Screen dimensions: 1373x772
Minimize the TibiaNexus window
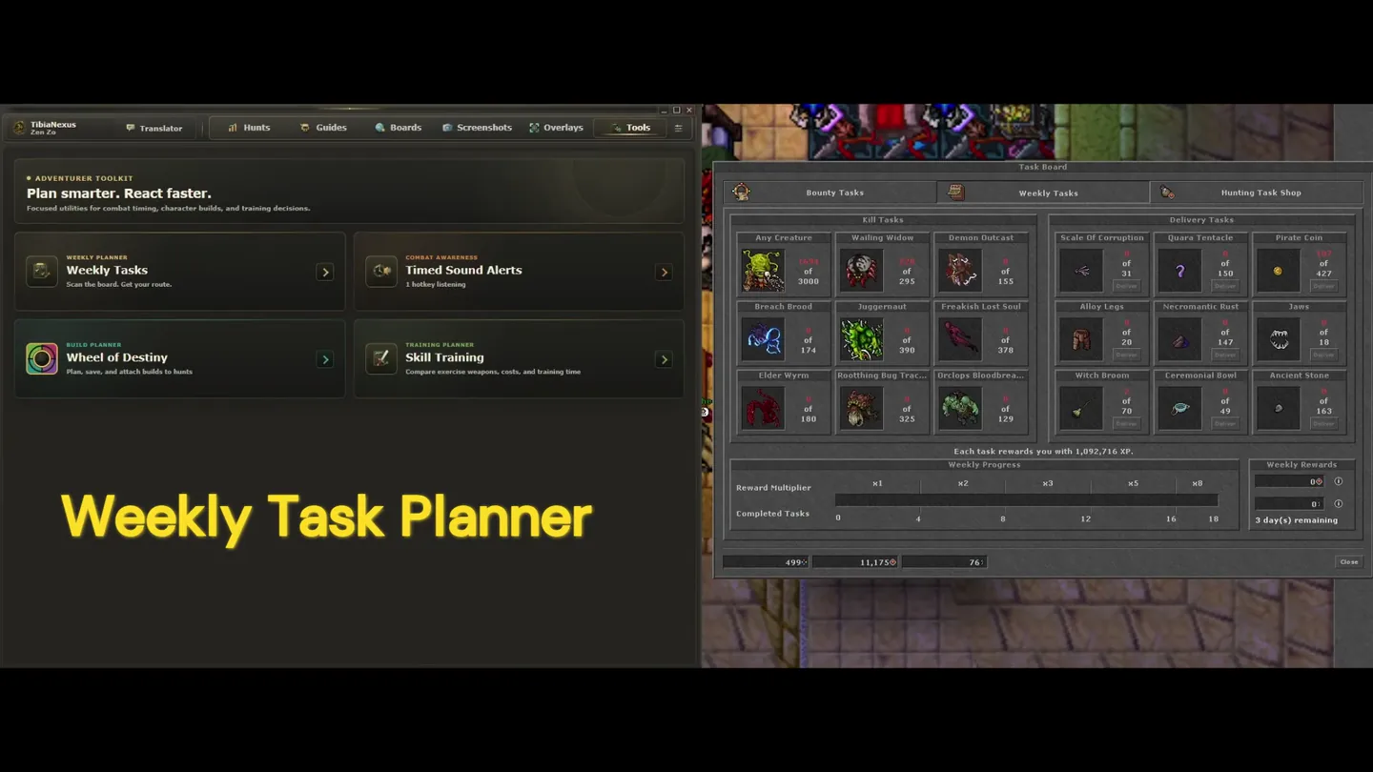(664, 111)
